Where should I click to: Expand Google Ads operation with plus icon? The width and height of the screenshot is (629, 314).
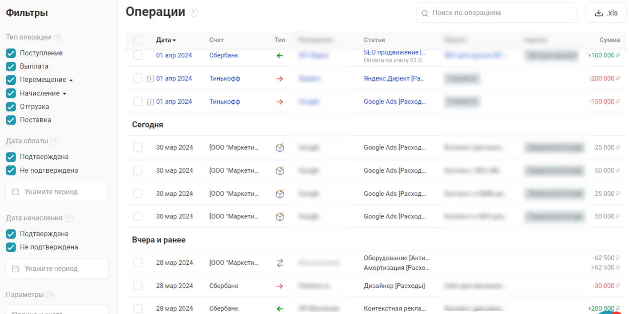pyautogui.click(x=150, y=102)
